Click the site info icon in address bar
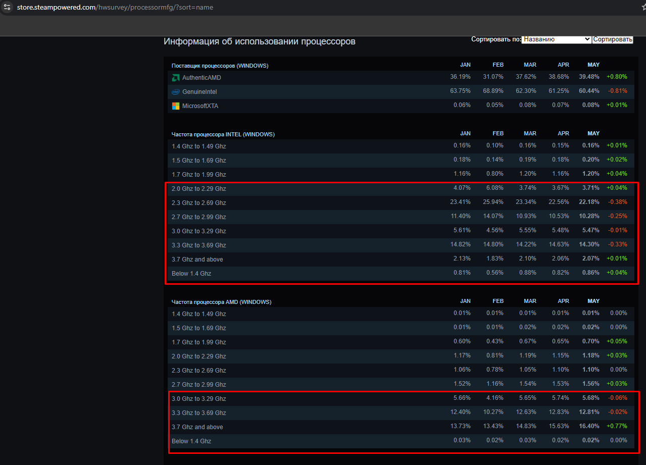 (x=7, y=8)
